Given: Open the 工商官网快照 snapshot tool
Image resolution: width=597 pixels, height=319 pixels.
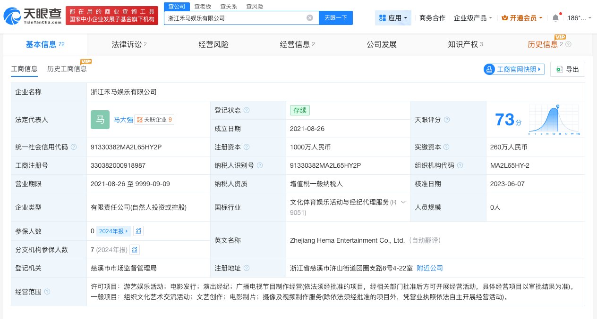Looking at the screenshot, I should (x=513, y=69).
